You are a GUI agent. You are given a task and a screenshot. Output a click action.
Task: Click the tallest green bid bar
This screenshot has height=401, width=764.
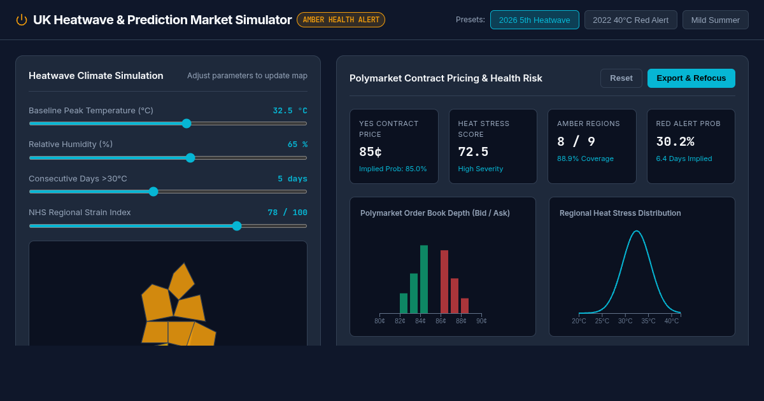(424, 279)
